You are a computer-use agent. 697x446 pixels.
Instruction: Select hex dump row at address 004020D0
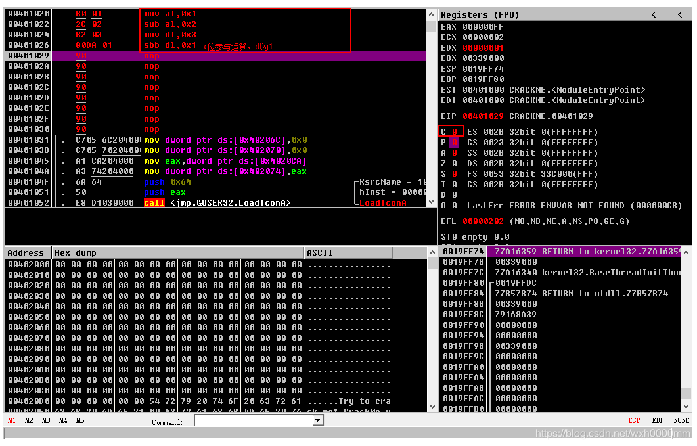tap(198, 401)
